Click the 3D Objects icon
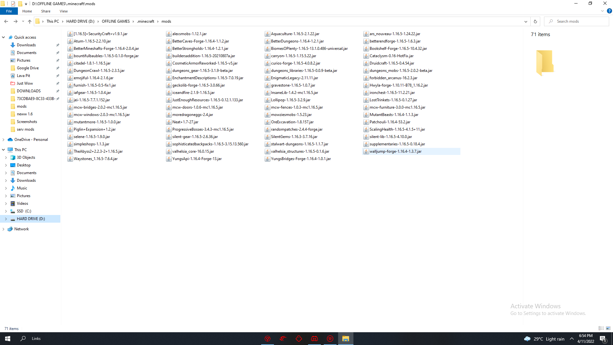 pos(13,157)
